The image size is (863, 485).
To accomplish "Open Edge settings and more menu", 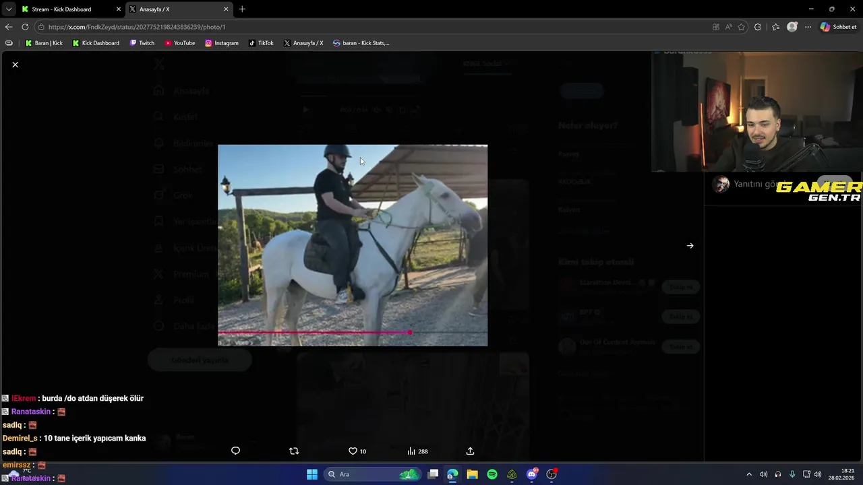I will point(808,27).
